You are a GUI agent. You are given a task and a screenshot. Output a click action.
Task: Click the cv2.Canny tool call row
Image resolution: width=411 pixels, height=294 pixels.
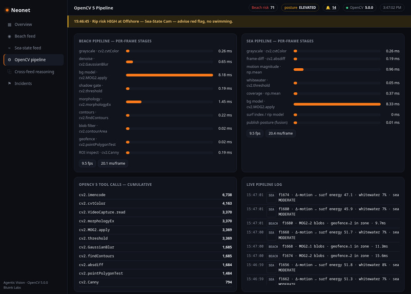coord(155,282)
